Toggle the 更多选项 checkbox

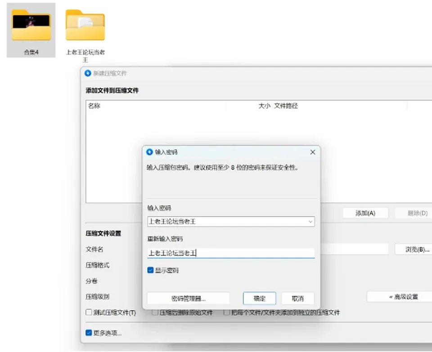[x=89, y=333]
